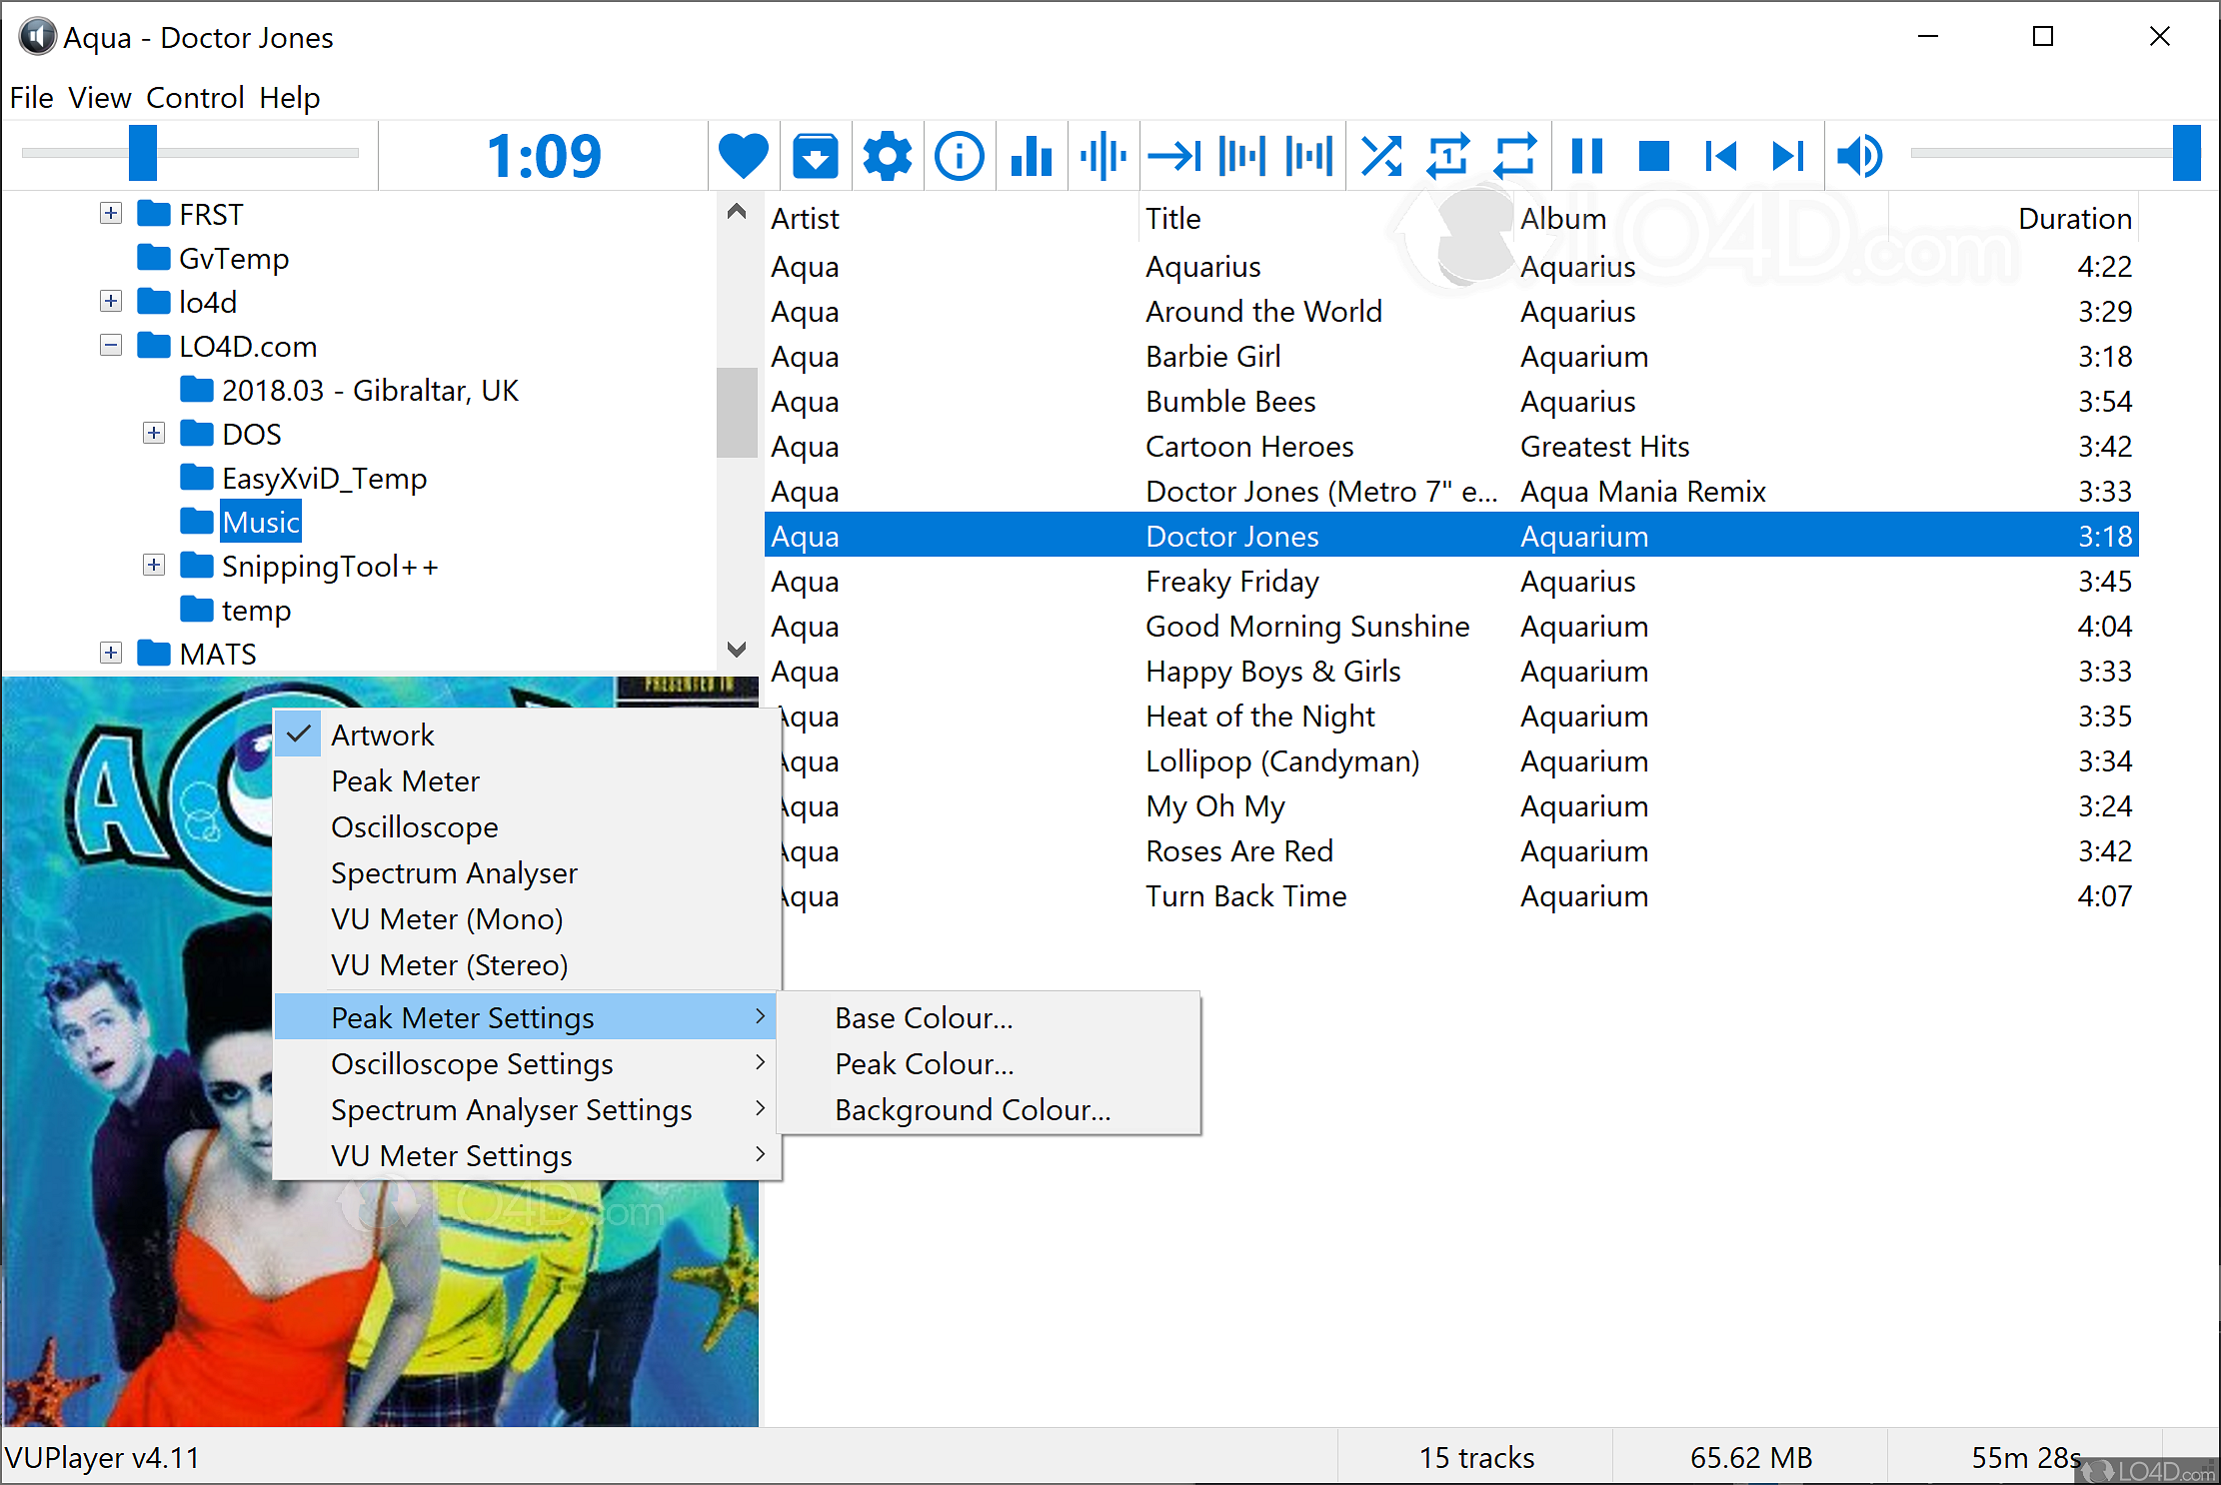2221x1485 pixels.
Task: Stop playback
Action: [1653, 155]
